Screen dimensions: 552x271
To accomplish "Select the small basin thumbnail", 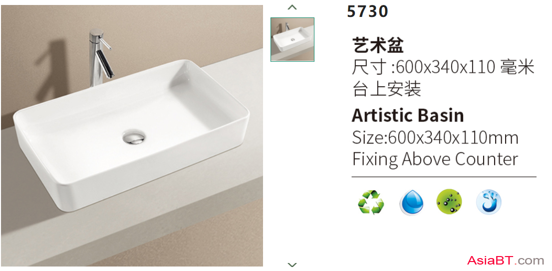I will tap(292, 39).
